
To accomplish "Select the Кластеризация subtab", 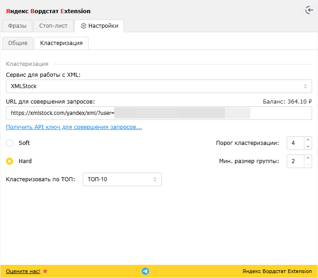I will point(61,43).
